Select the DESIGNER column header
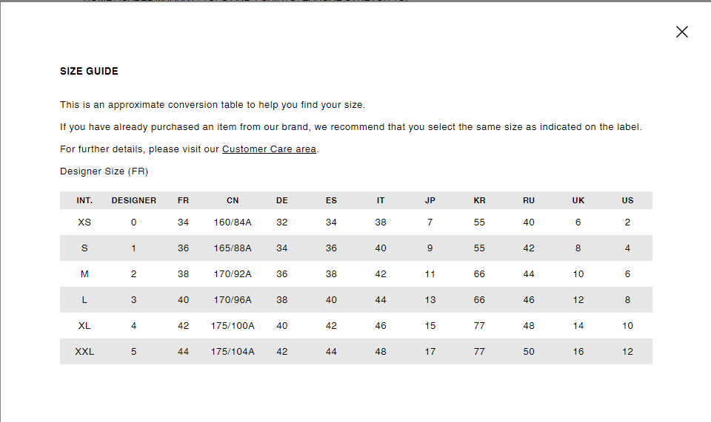Screen dimensions: 711x422 point(134,200)
